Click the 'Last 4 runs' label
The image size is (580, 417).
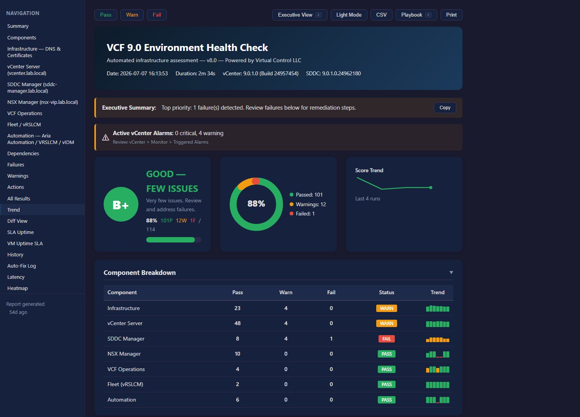pyautogui.click(x=368, y=199)
